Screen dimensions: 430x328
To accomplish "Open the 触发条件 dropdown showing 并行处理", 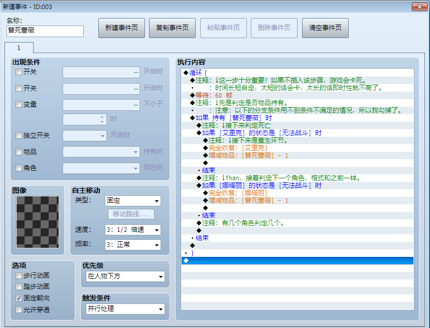I will tap(125, 309).
